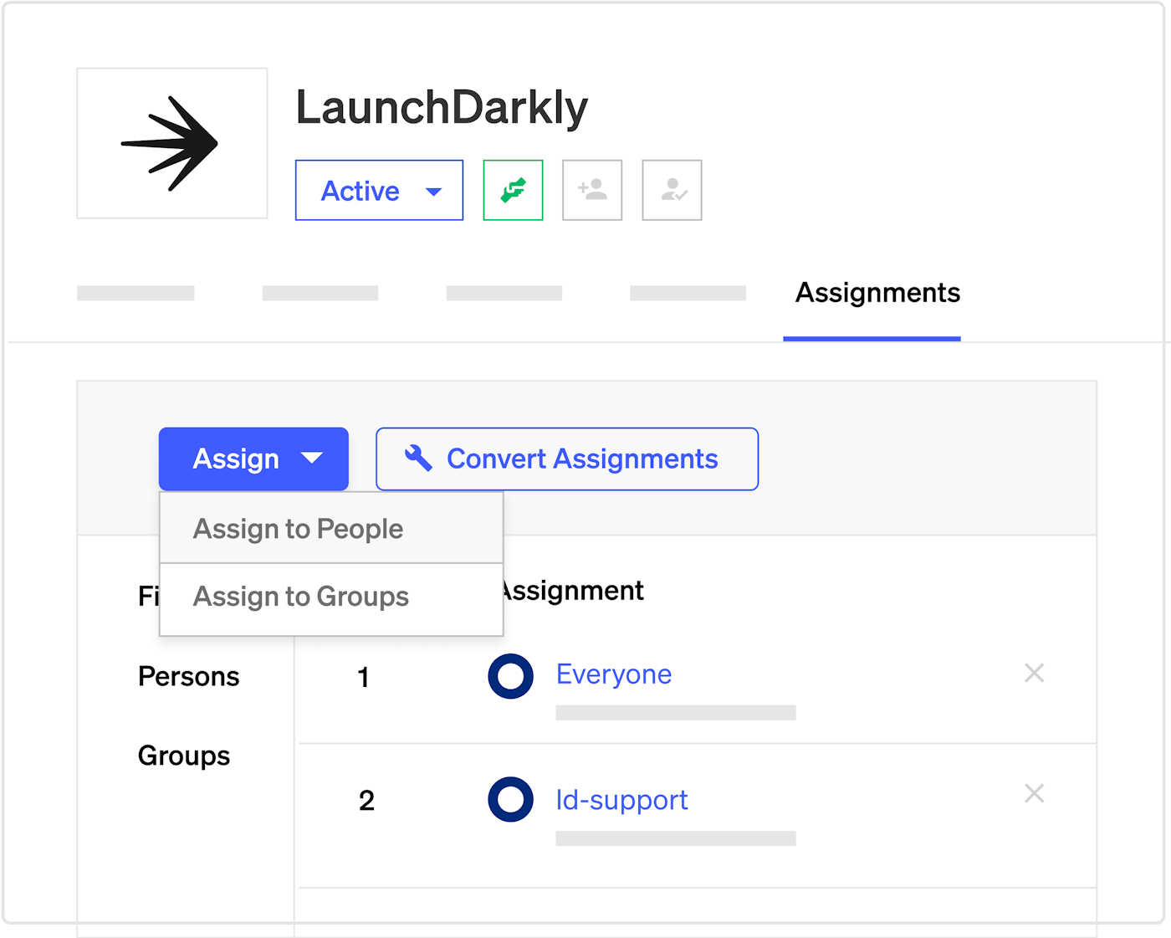This screenshot has width=1171, height=938.
Task: Remove the ld-support assignment
Action: [1035, 793]
